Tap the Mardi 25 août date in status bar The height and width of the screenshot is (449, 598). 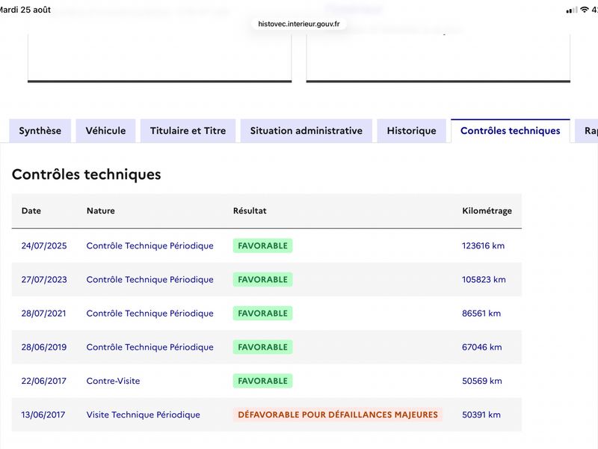click(25, 10)
